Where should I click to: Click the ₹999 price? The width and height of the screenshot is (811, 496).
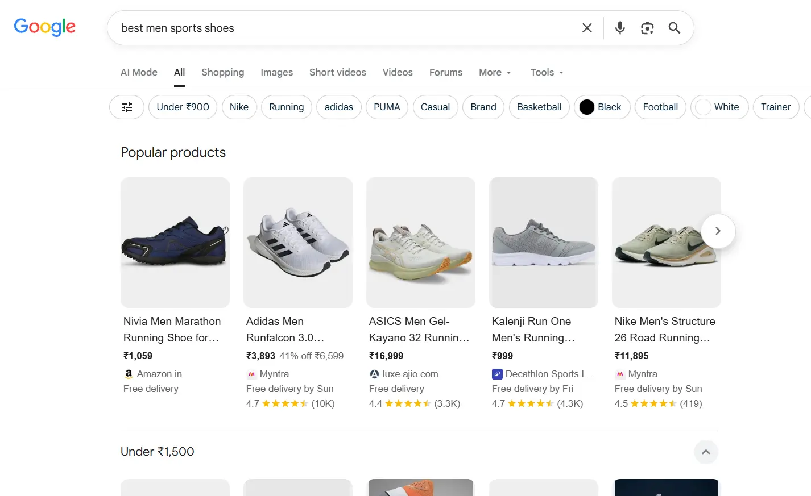click(x=502, y=356)
